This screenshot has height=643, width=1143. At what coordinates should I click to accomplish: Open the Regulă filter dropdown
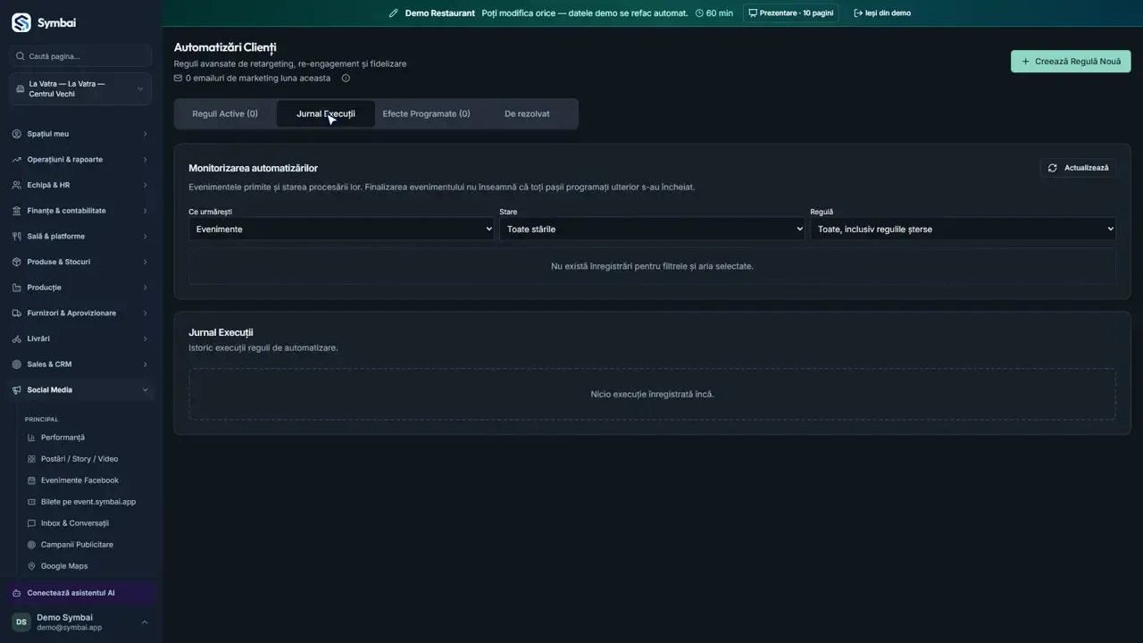pyautogui.click(x=963, y=230)
